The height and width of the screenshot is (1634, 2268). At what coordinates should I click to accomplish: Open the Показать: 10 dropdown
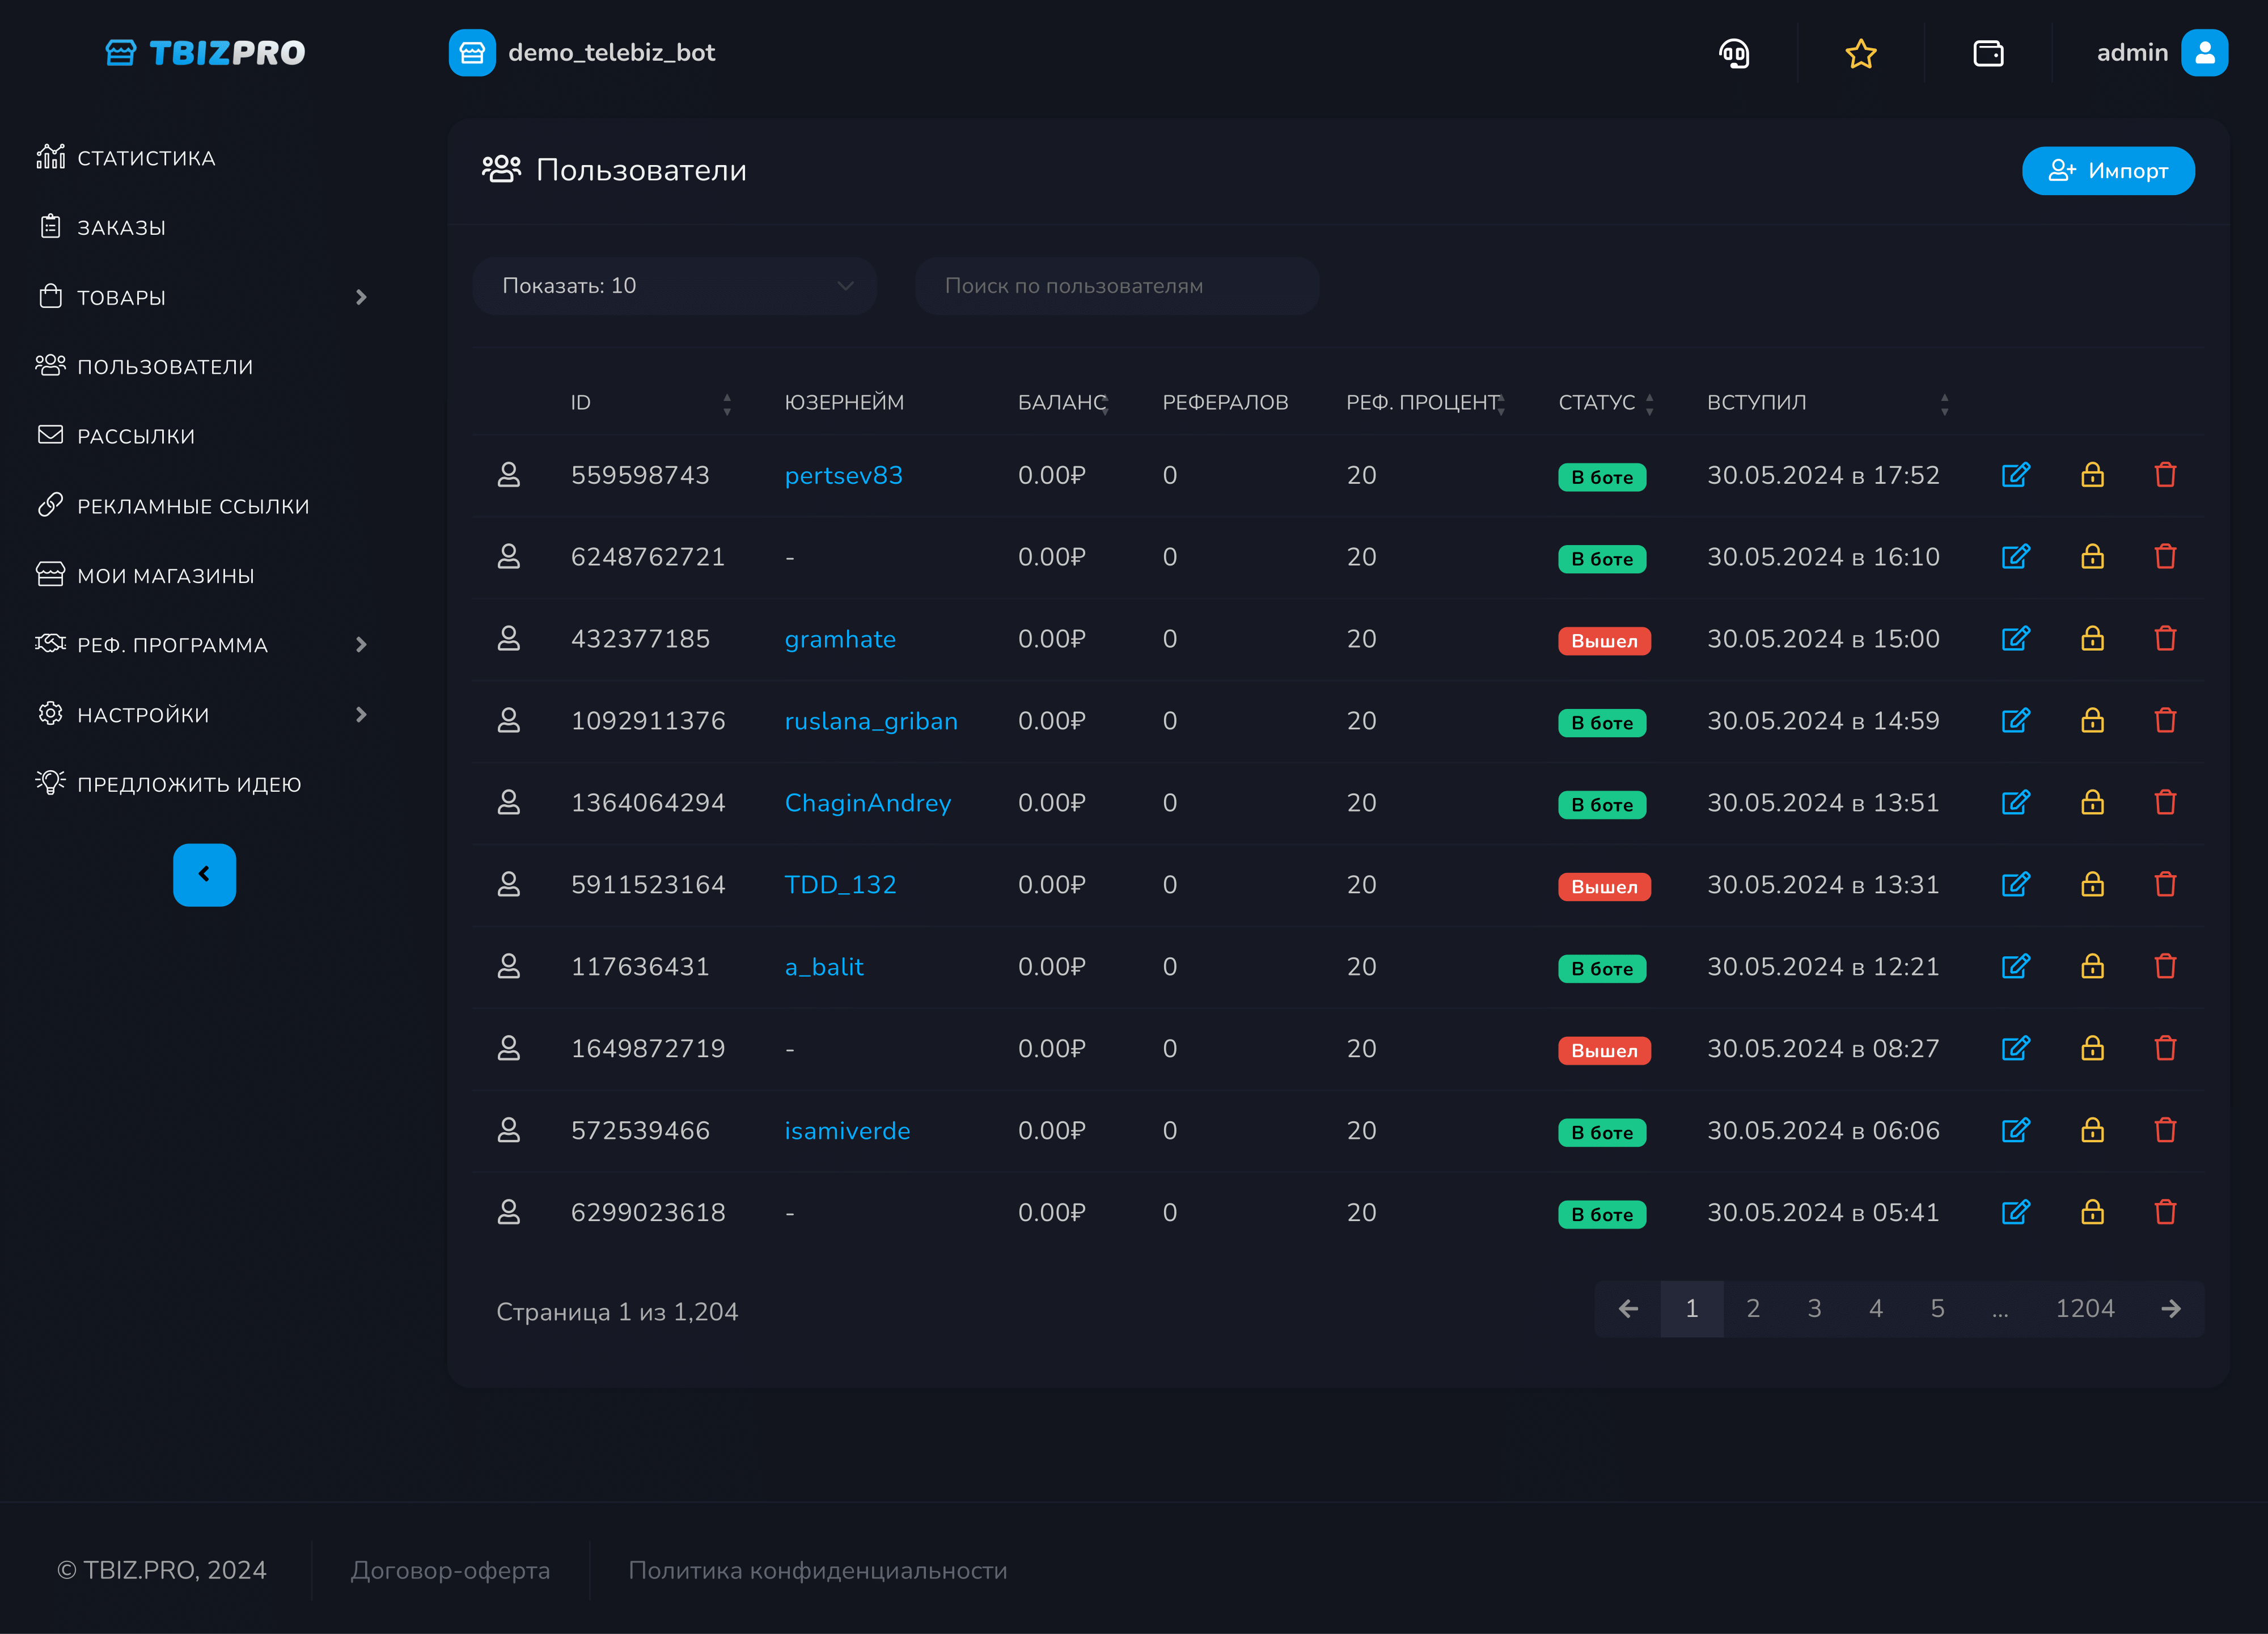tap(675, 286)
